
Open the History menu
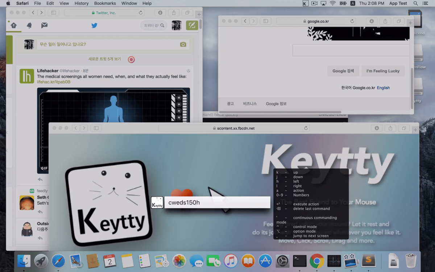point(82,3)
